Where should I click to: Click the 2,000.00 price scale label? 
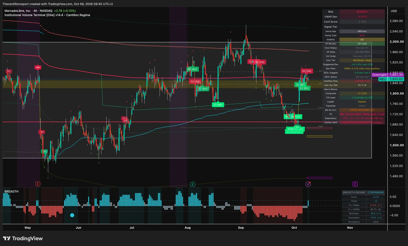397,42
